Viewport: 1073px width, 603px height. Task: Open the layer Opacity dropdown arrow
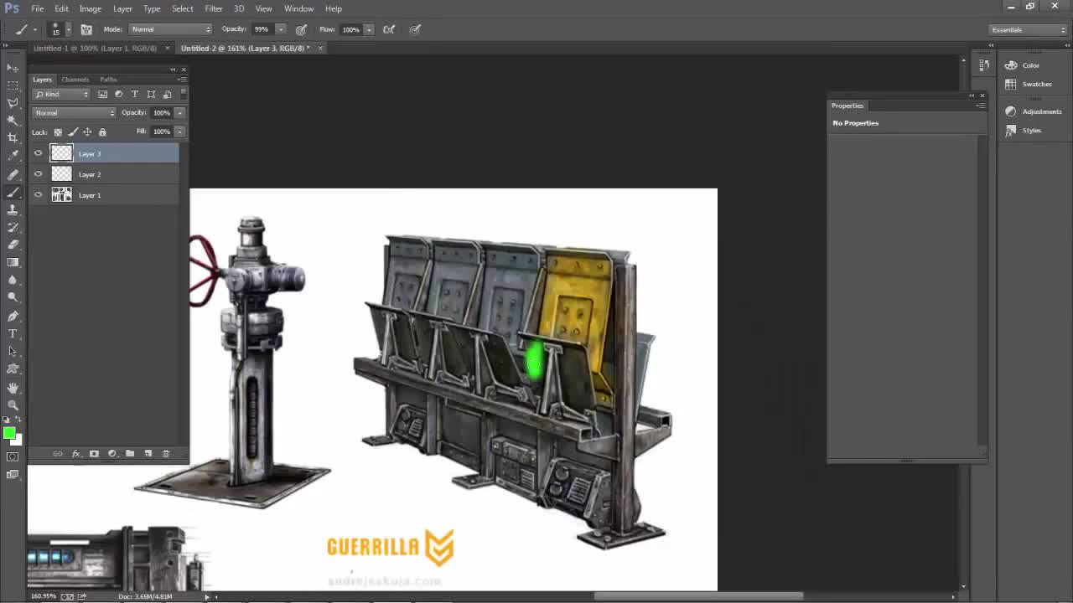(179, 113)
